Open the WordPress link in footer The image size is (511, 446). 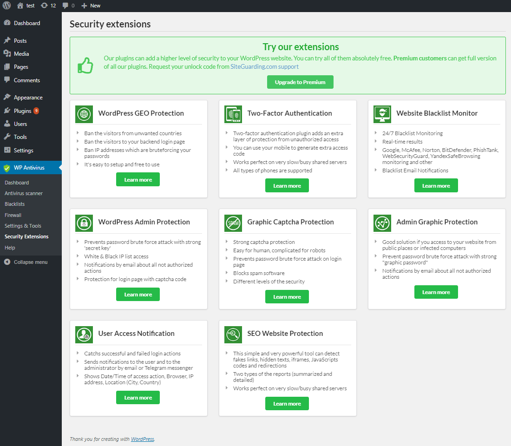142,439
